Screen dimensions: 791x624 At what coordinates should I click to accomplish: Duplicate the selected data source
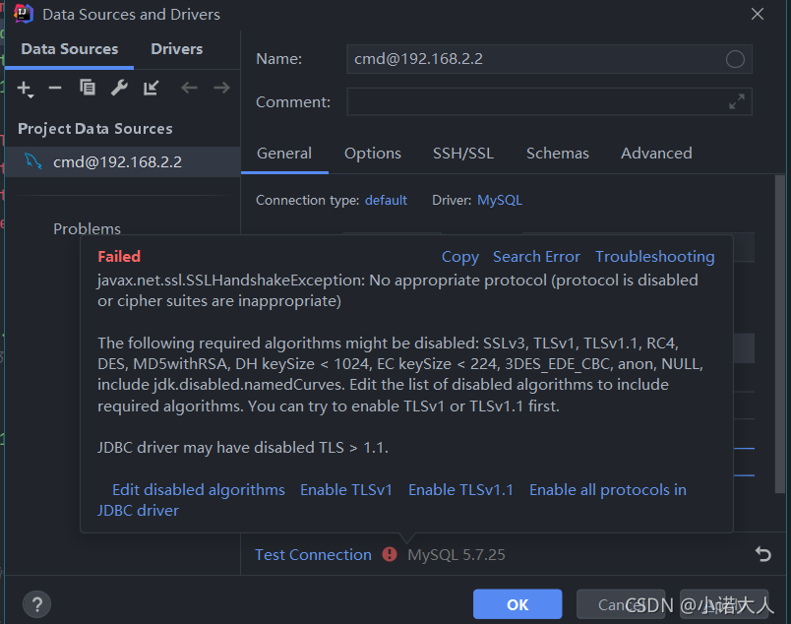tap(88, 88)
